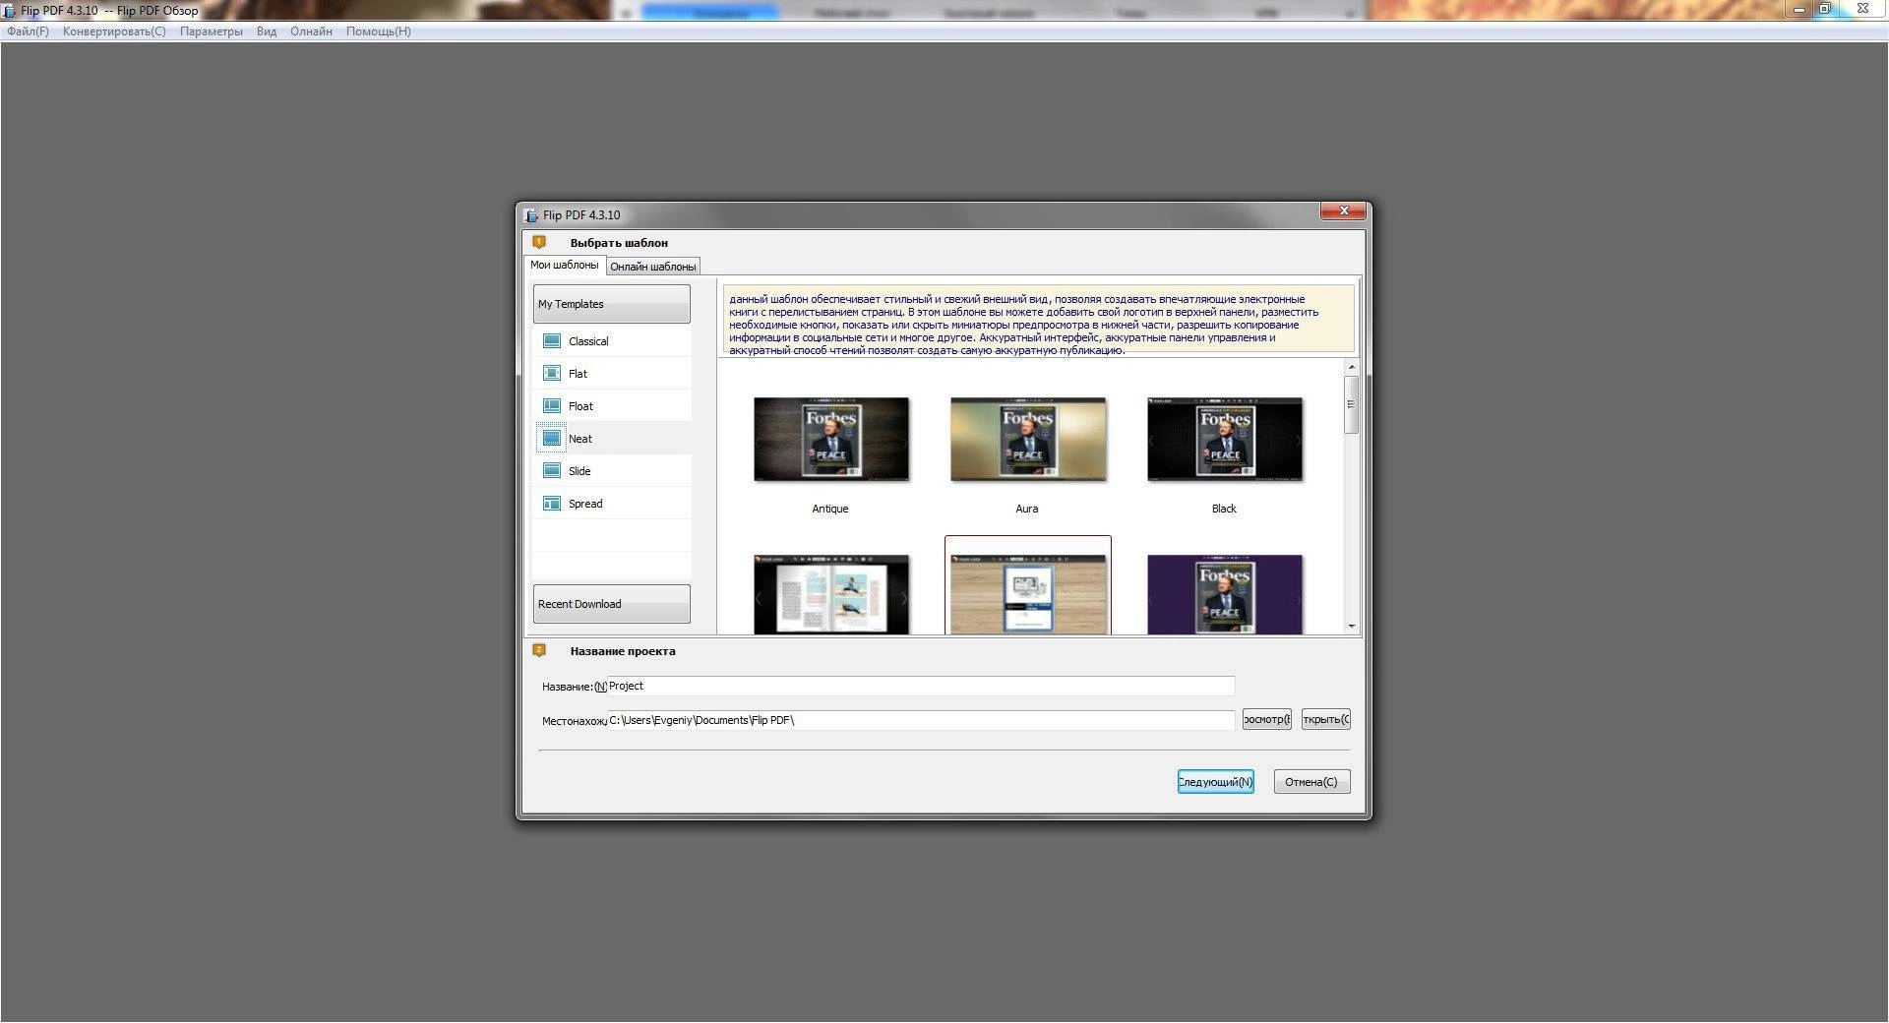Click the Открыть folder button

[1326, 719]
